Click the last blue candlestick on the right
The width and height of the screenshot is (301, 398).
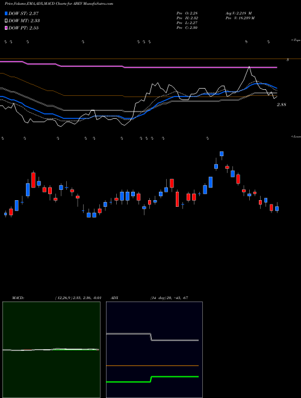pos(277,209)
